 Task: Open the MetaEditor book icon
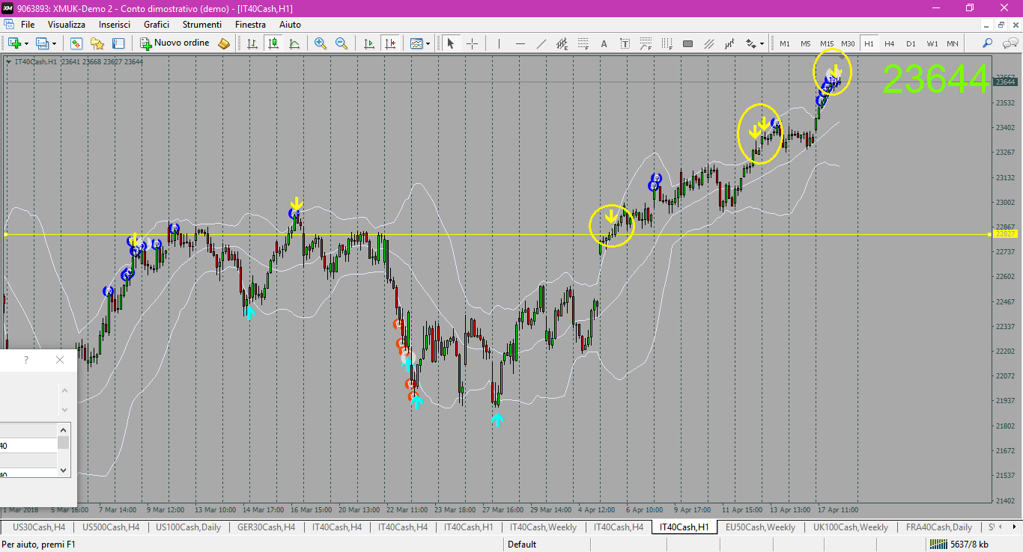pyautogui.click(x=223, y=43)
